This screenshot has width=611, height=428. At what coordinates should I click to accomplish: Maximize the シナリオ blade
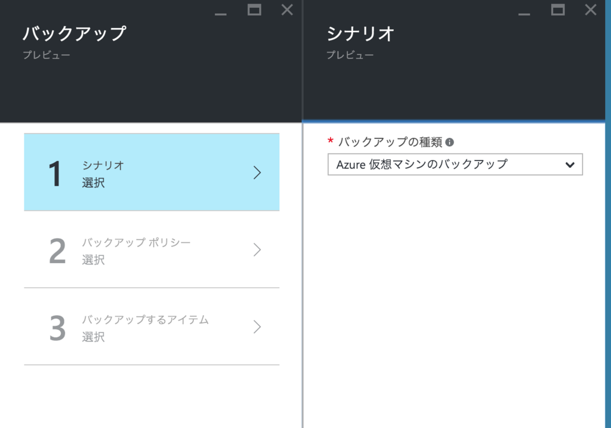click(558, 10)
